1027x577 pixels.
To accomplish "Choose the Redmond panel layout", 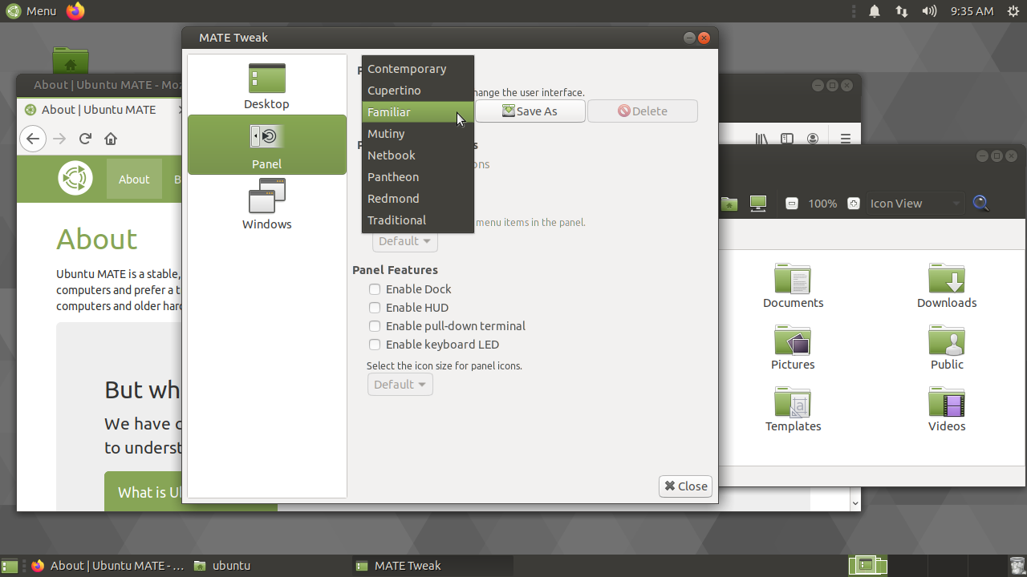I will pos(417,199).
